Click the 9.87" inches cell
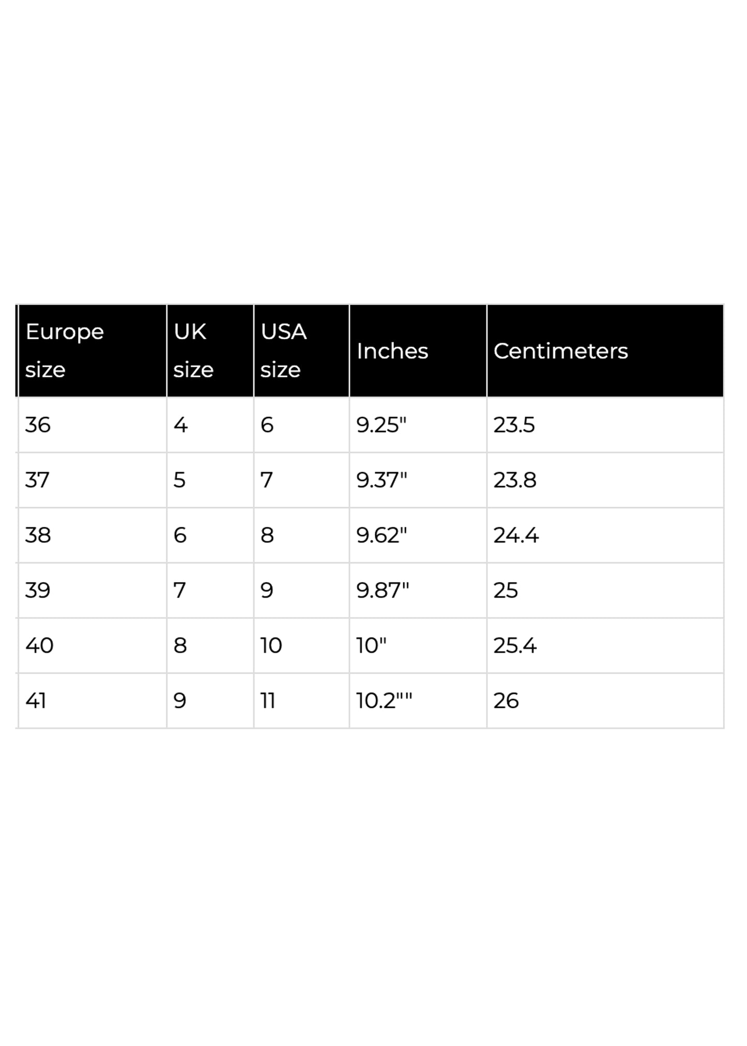The height and width of the screenshot is (1046, 747). click(383, 590)
